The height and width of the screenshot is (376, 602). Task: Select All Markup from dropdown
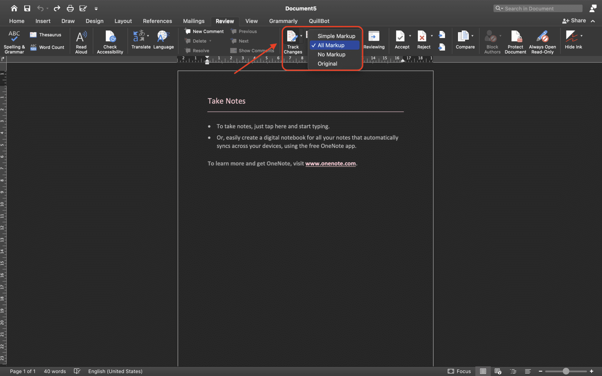click(330, 45)
